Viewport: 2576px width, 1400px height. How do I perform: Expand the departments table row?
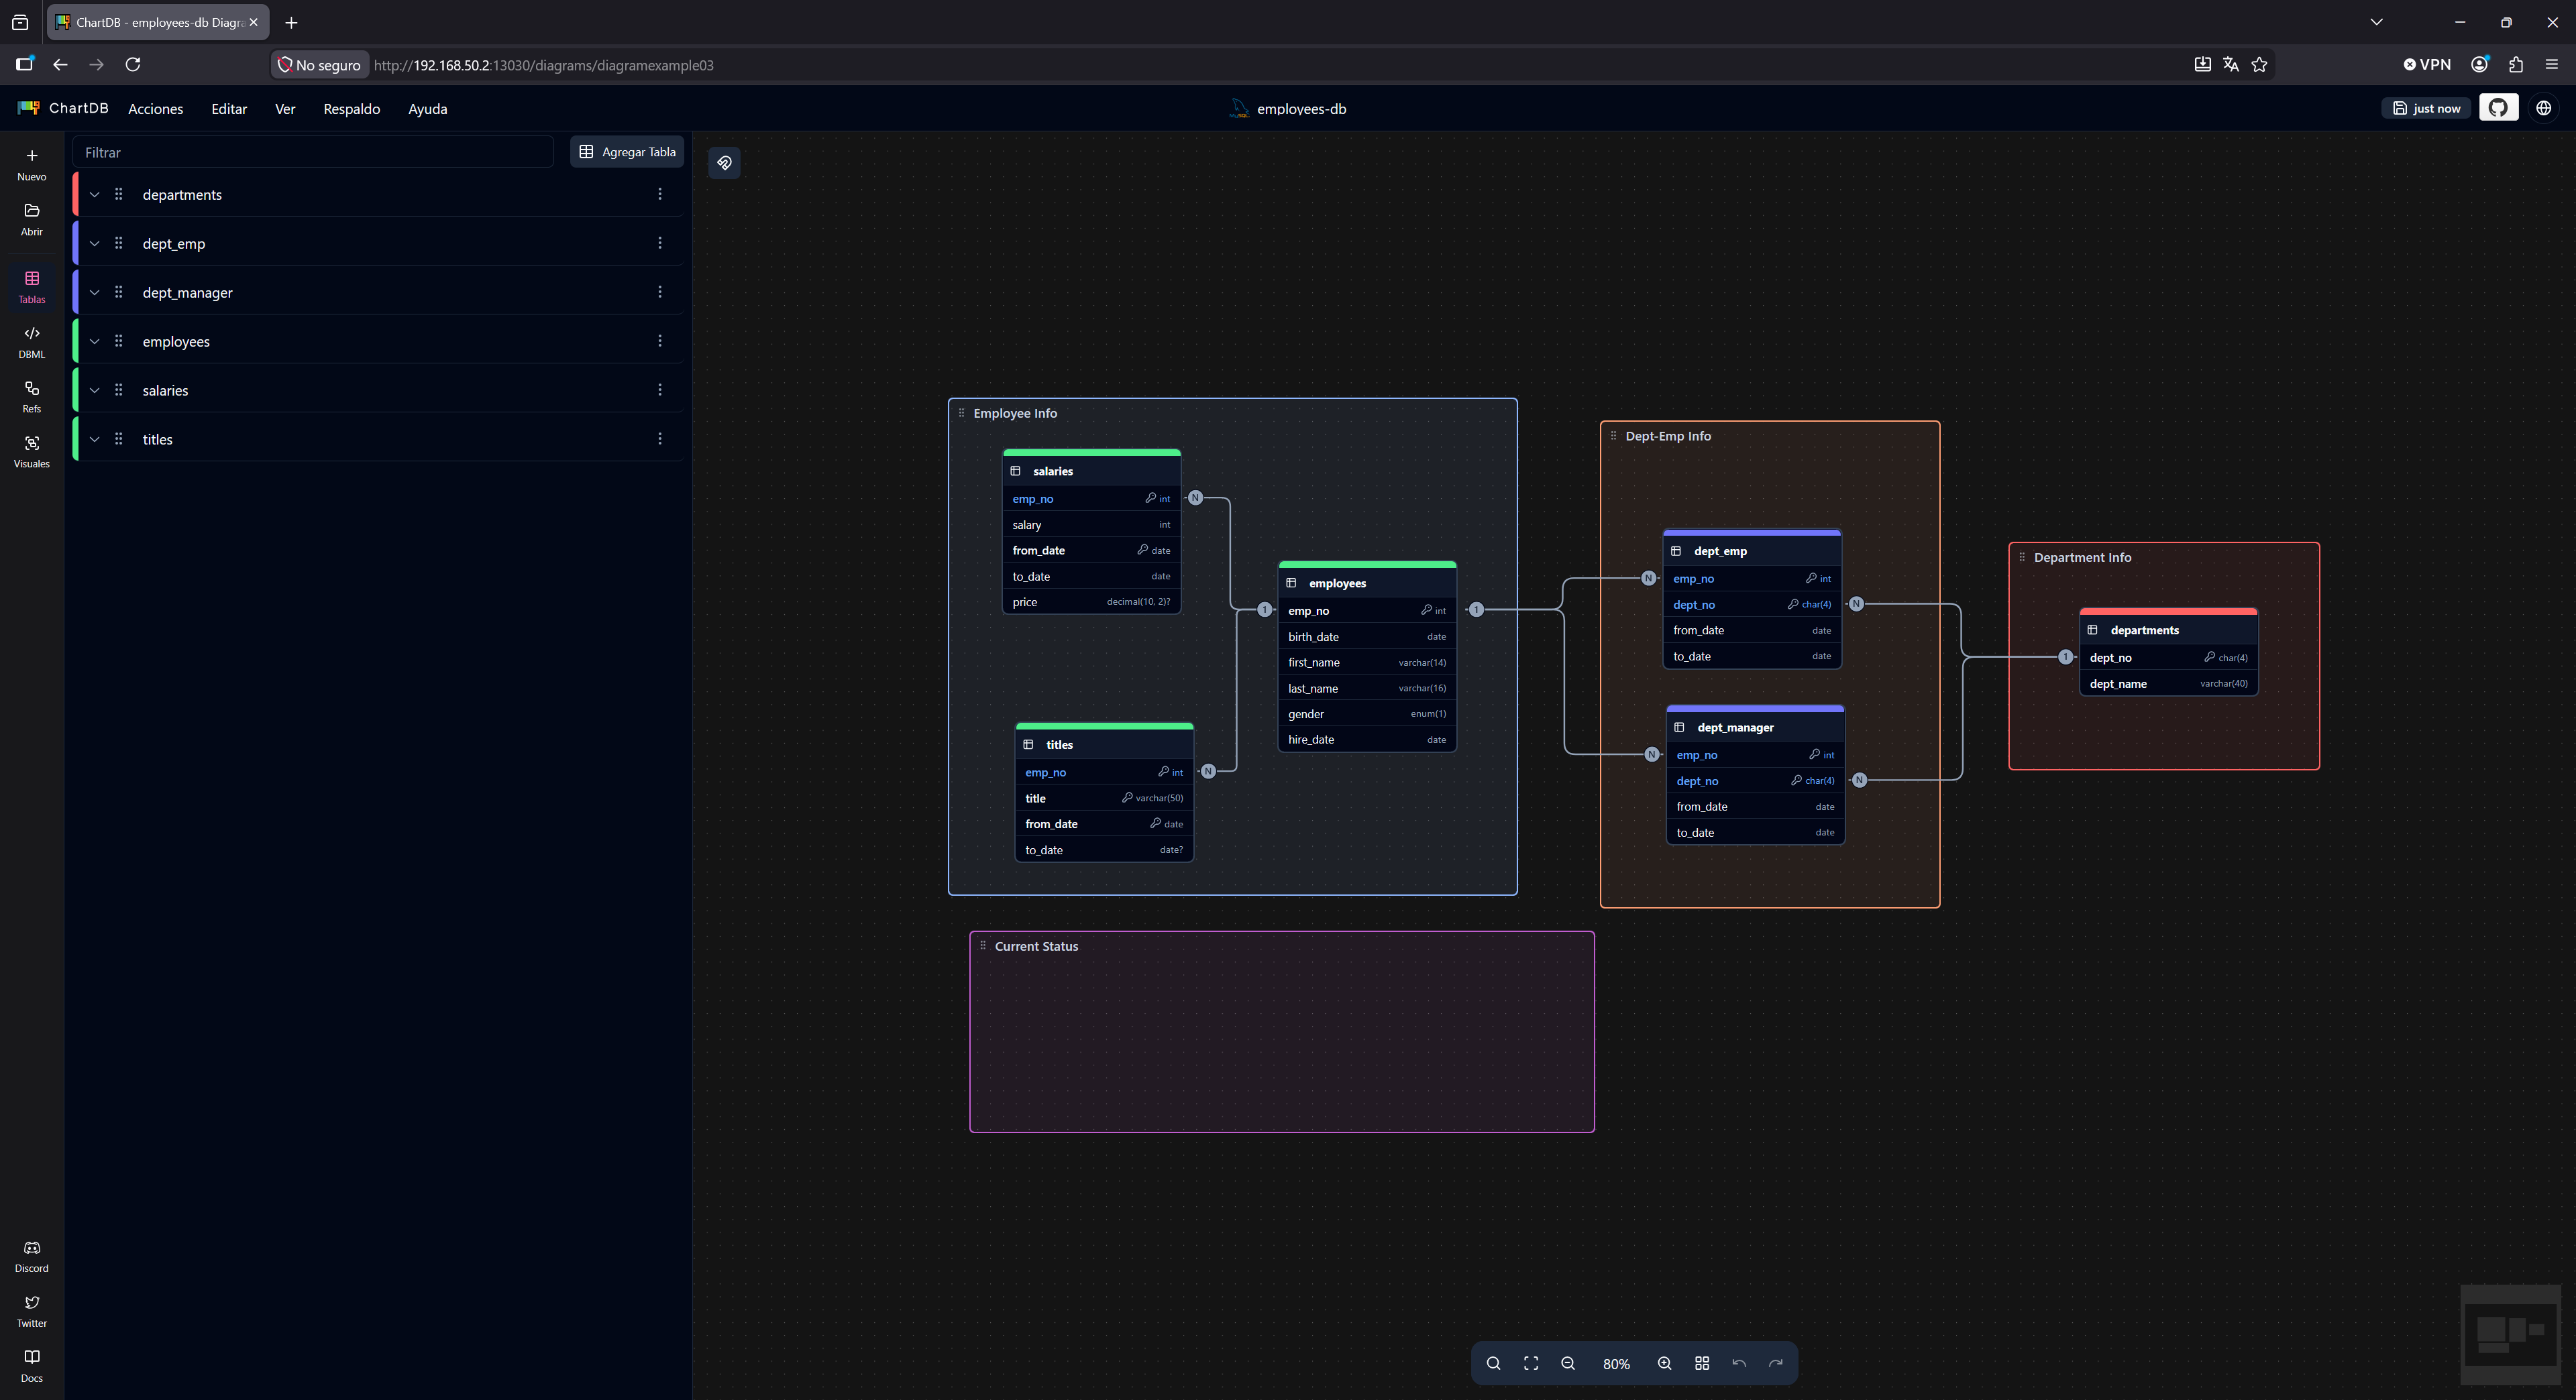point(95,195)
